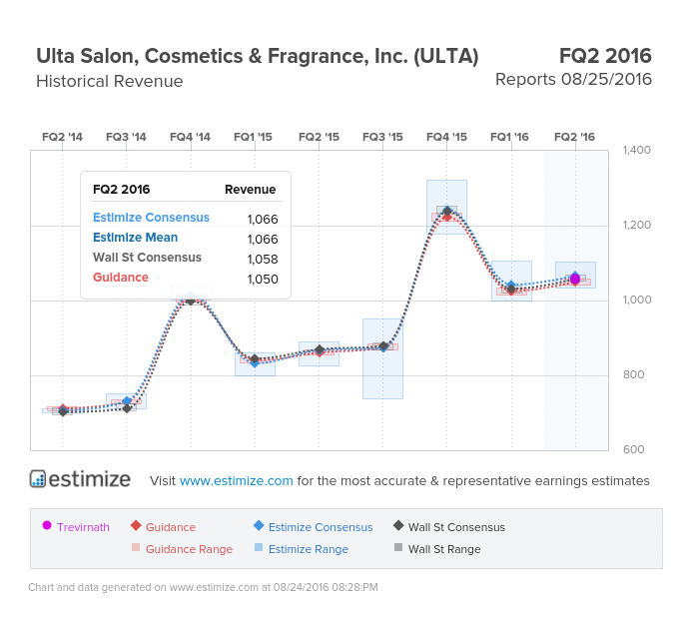Viewport: 684px width, 619px height.
Task: Click the FQ1 '15 Wall St Consensus data point
Action: pos(256,359)
